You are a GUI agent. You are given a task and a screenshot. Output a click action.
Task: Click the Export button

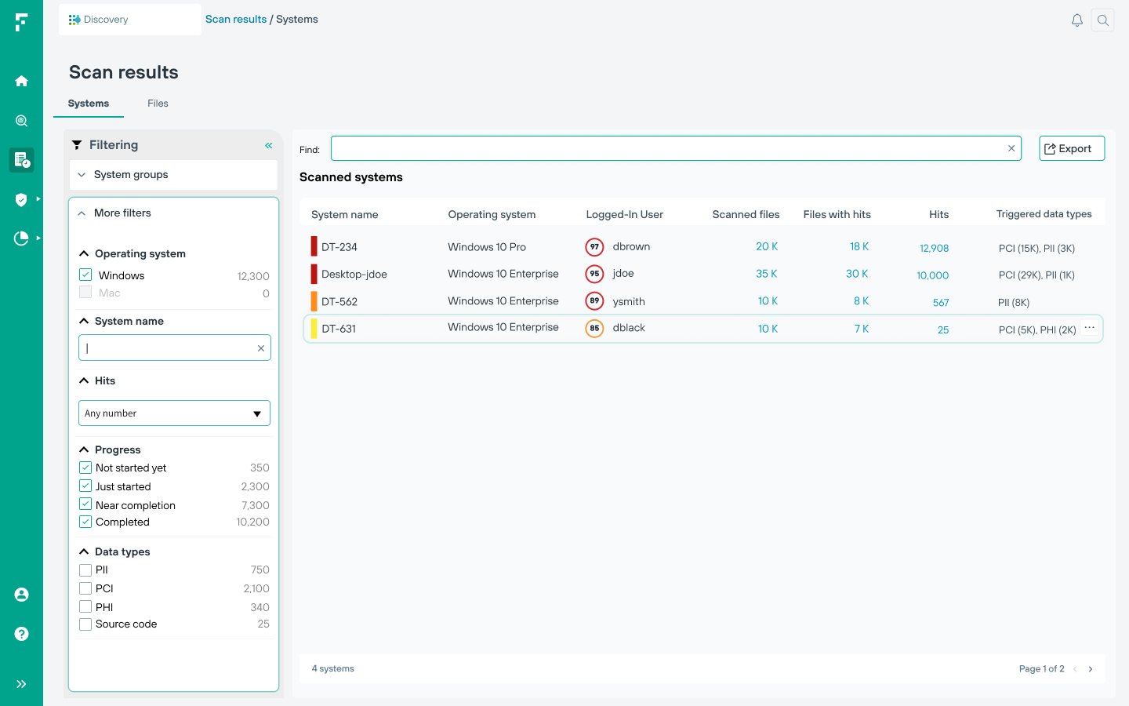tap(1072, 148)
